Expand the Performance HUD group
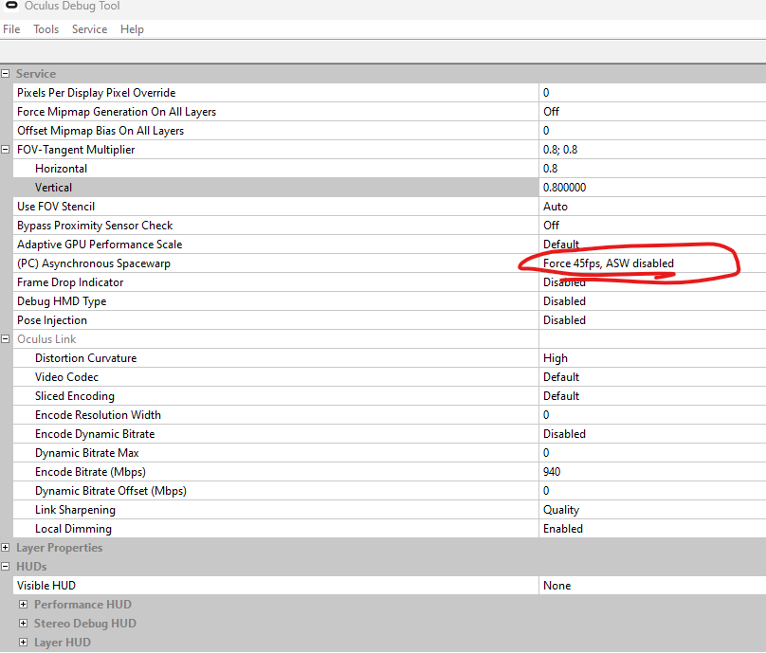 coord(23,605)
